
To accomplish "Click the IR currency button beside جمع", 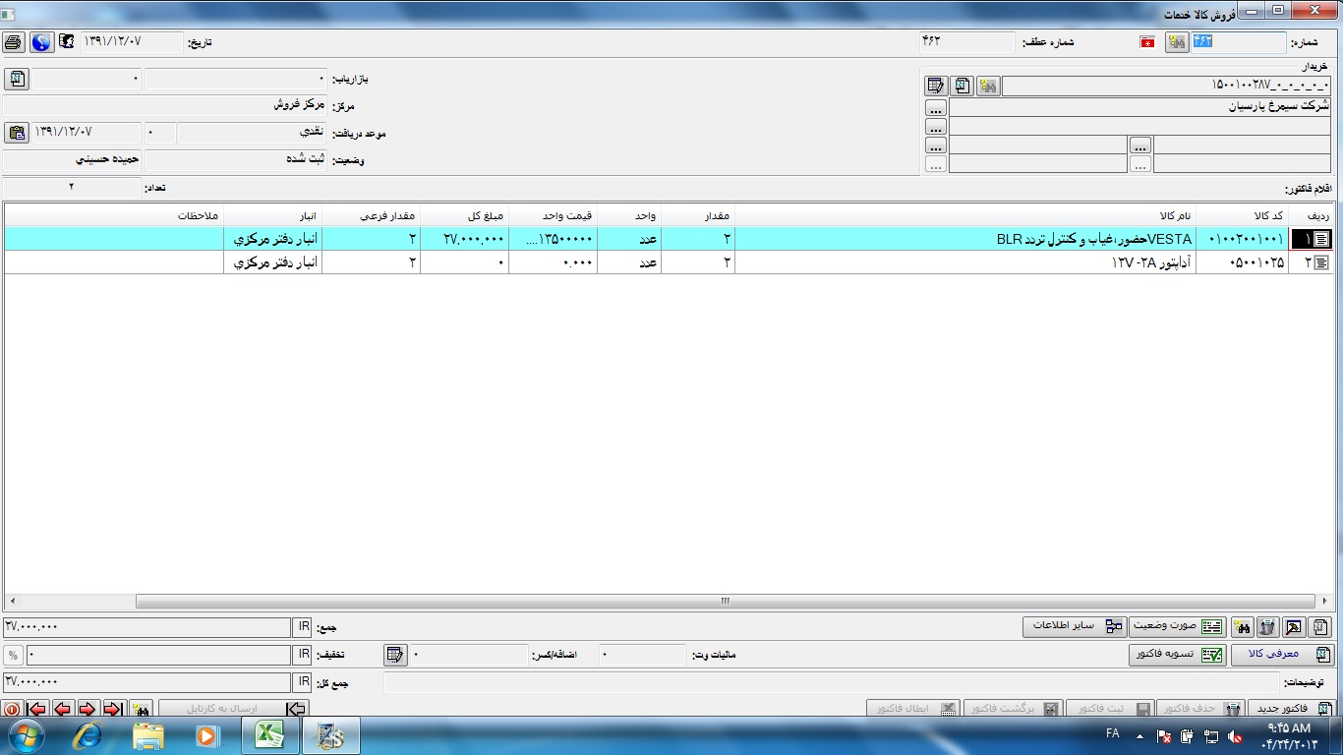I will 303,627.
